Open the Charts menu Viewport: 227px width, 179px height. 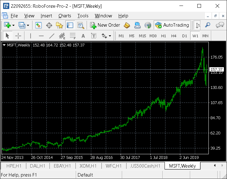(65, 16)
